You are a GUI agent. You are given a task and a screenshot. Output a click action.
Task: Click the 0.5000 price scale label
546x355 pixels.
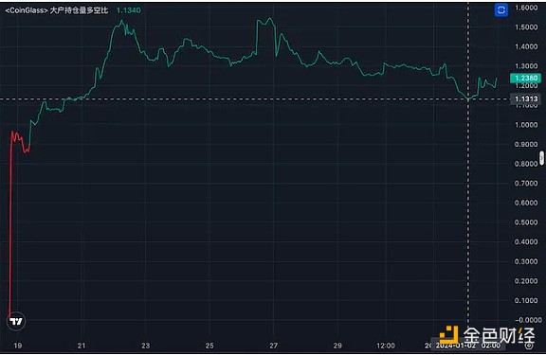526,222
